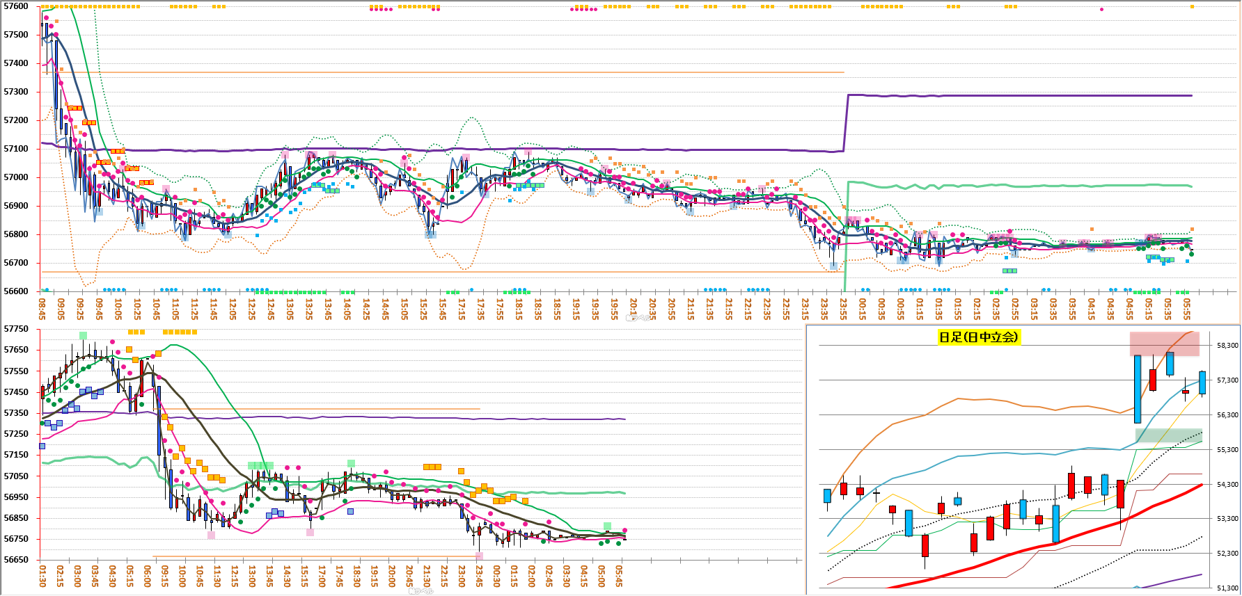Click the 57600 label on the top chart axis

pos(16,6)
